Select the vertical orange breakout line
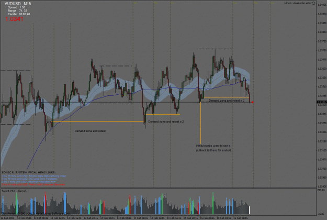 (200, 123)
